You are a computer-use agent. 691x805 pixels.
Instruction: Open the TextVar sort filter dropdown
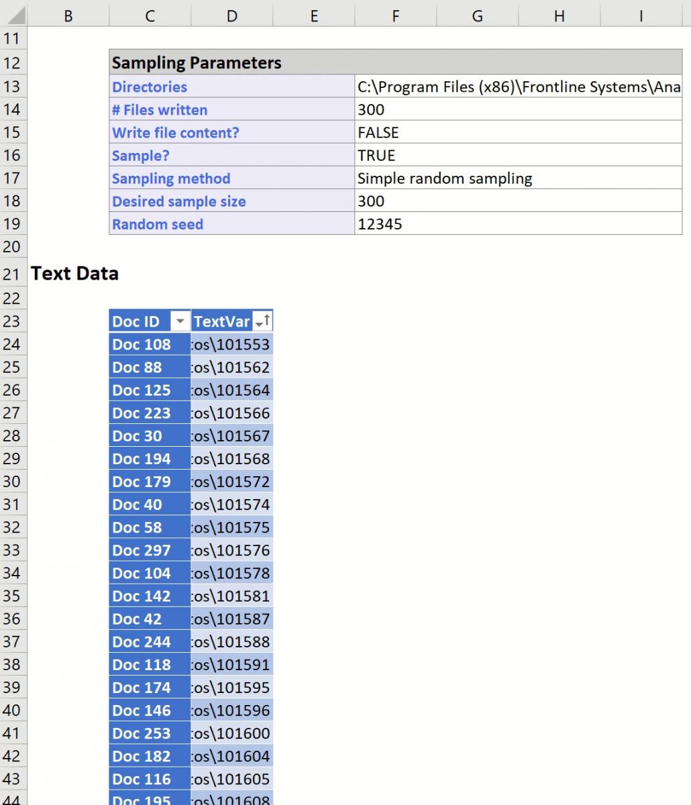click(x=262, y=322)
